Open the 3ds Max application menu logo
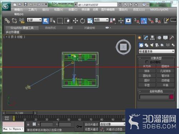The width and height of the screenshot is (179, 134). [x=6, y=6]
